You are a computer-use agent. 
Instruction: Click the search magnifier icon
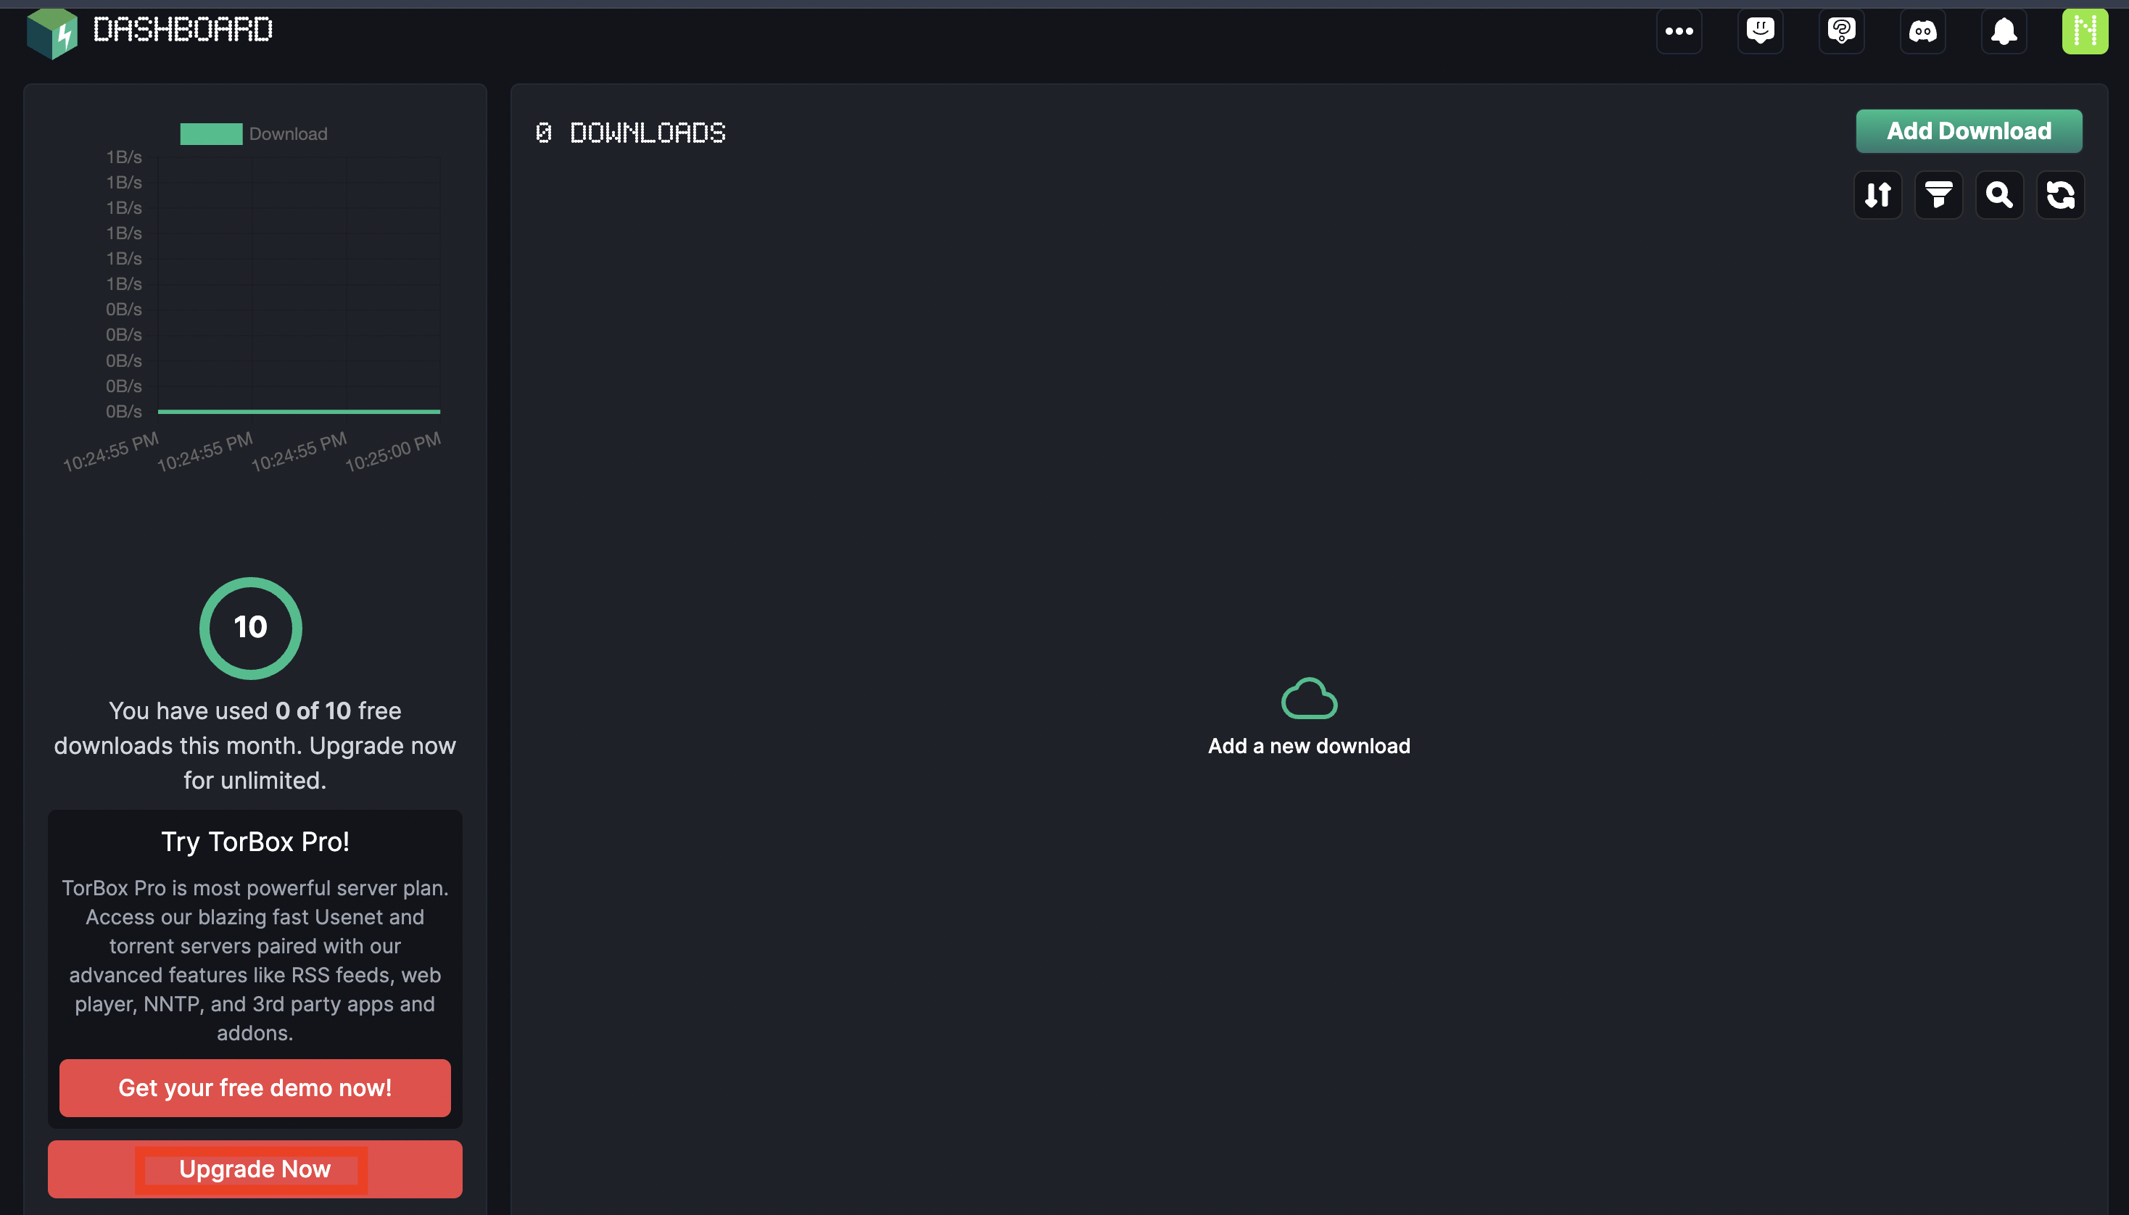2000,195
